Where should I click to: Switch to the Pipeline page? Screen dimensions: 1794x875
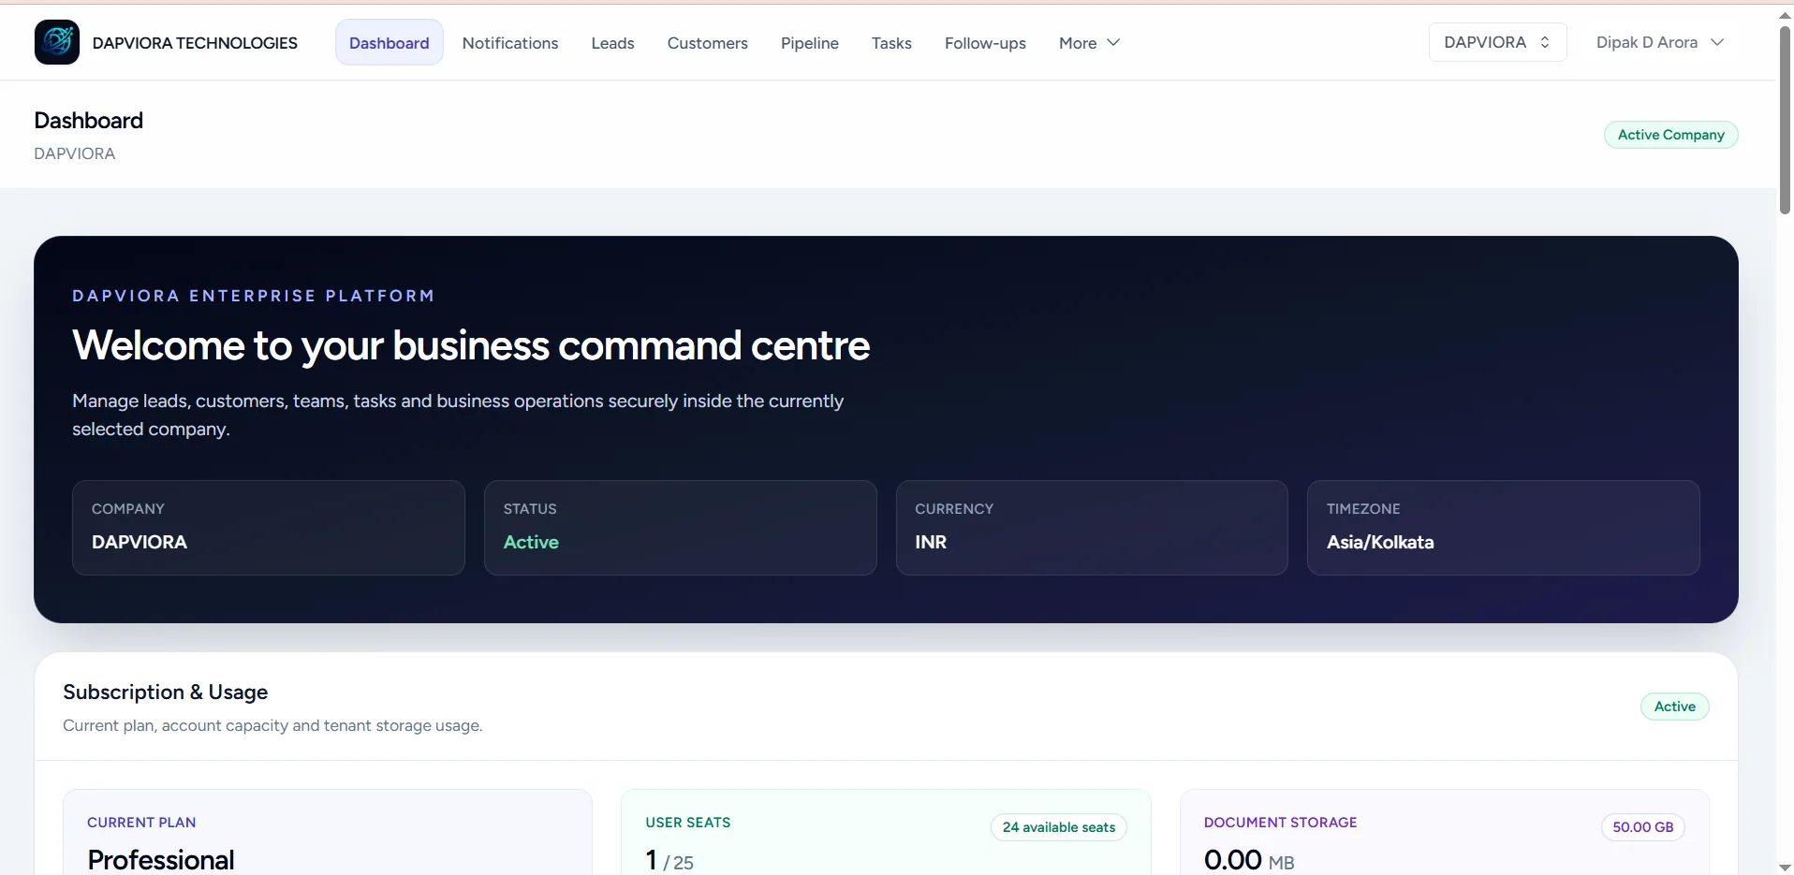tap(809, 43)
